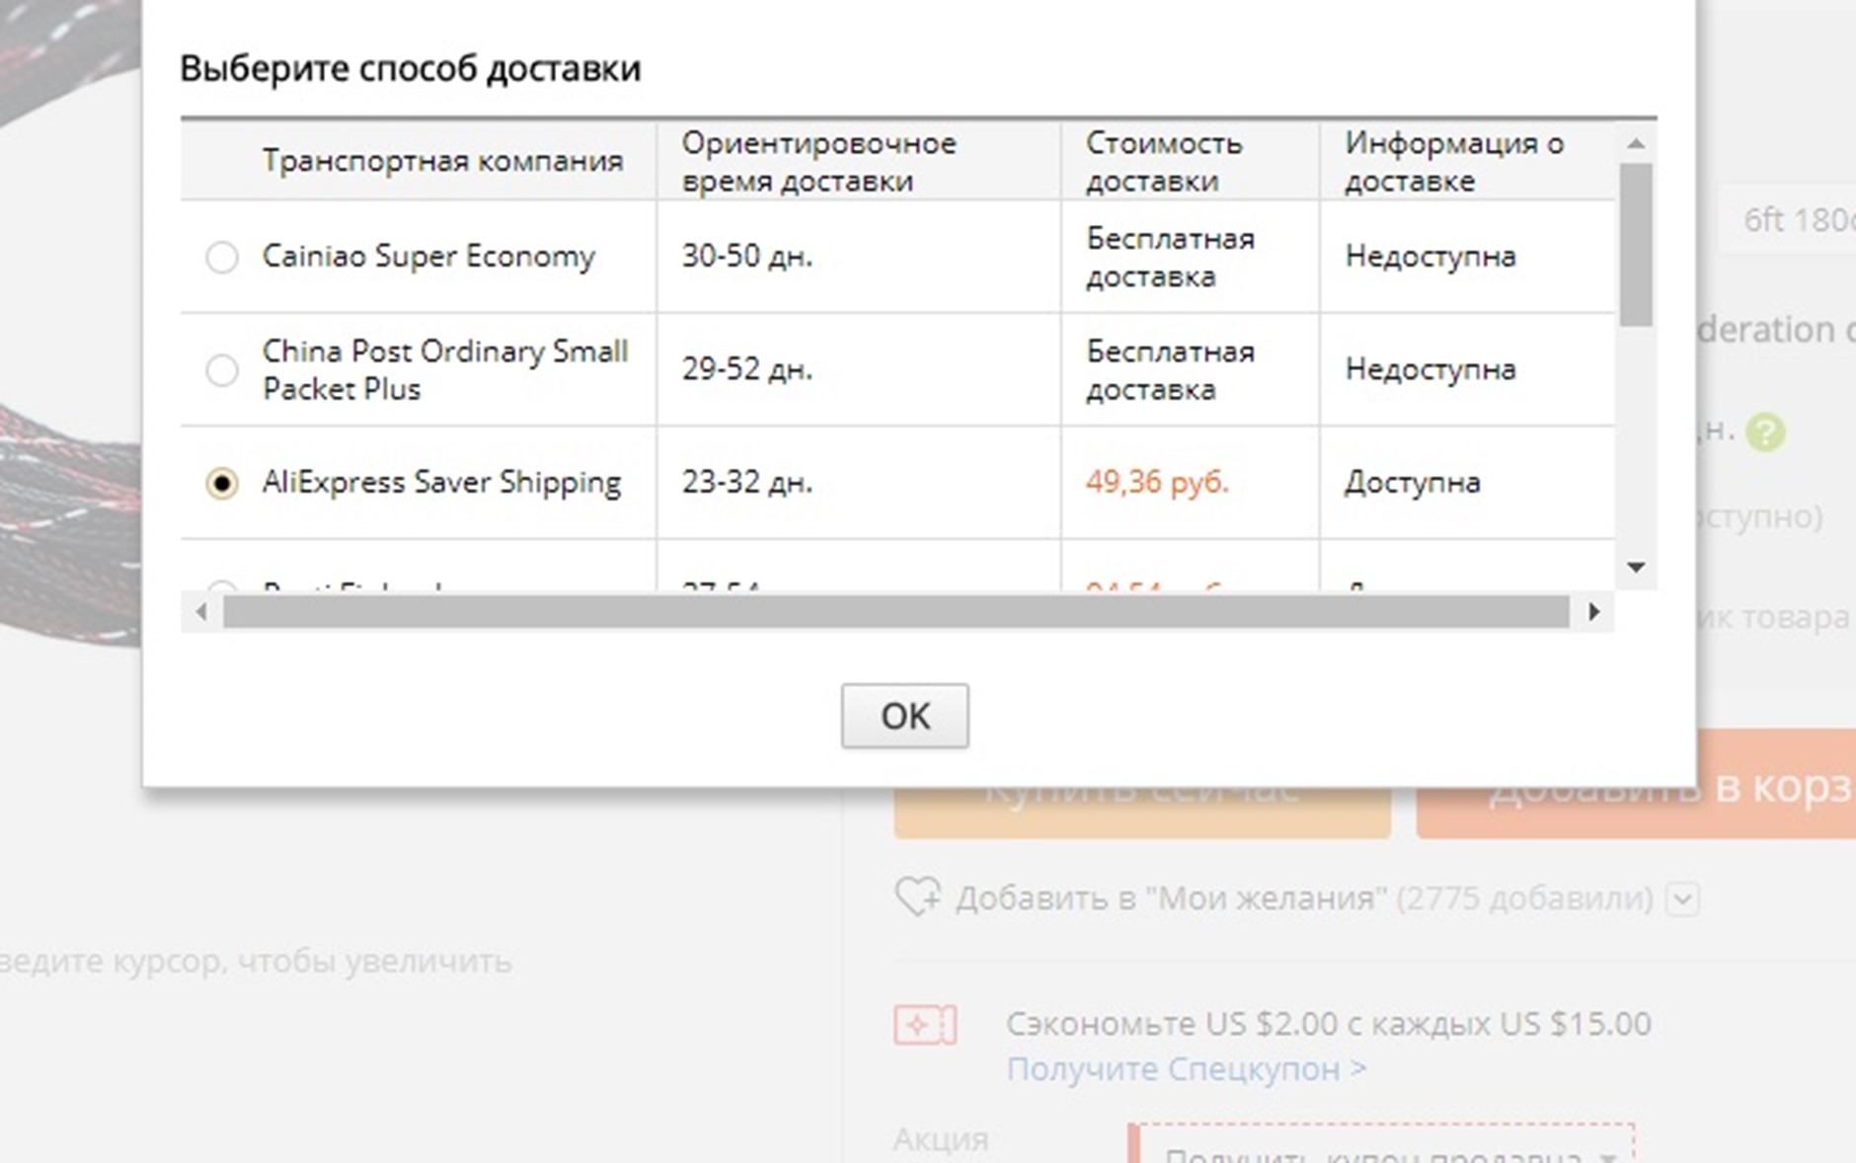
Task: Click the 'Добавить в корзину' button
Action: click(1636, 785)
